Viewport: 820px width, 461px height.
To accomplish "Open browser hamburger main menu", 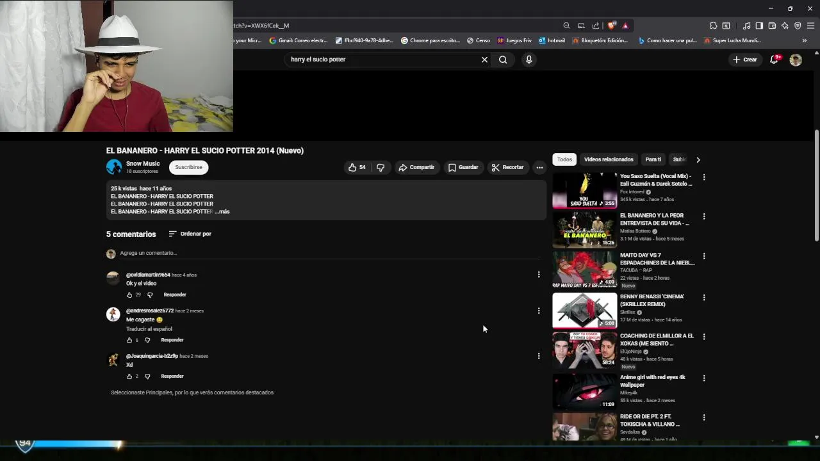I will click(x=810, y=26).
